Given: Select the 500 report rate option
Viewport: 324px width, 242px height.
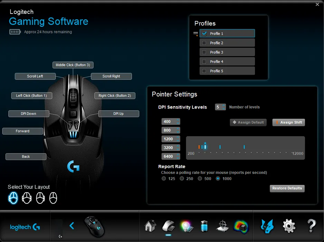Looking at the screenshot, I should click(200, 179).
